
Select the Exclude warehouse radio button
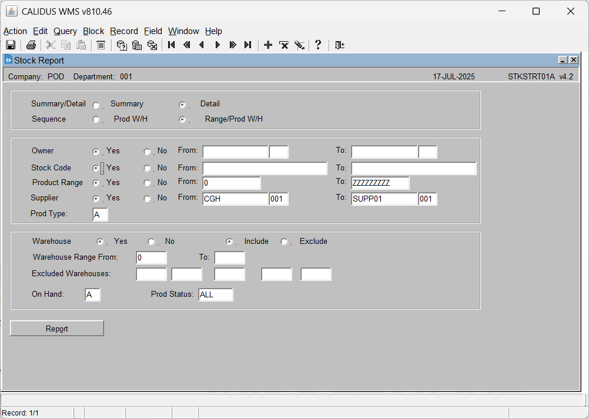tap(285, 242)
